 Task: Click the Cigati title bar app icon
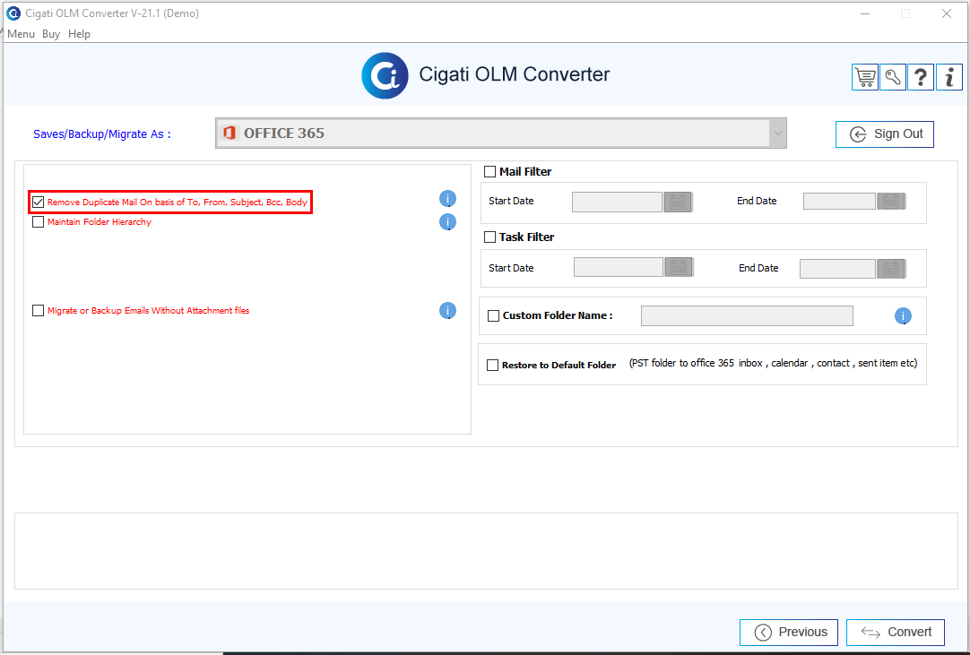pyautogui.click(x=13, y=13)
